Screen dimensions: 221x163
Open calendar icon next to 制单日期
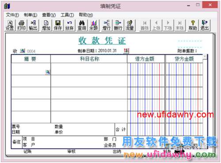pos(126,51)
